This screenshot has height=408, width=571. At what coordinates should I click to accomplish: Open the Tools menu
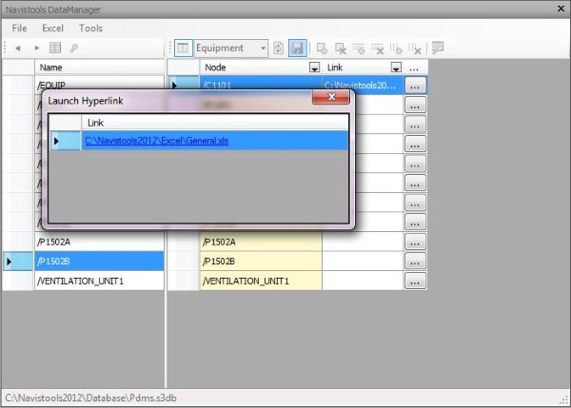(90, 29)
